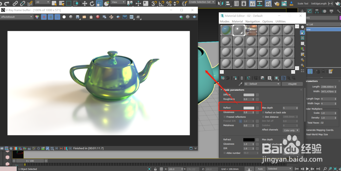Go to the next frame with timeline right arrow
Screen dimensions: 341x171
[46, 161]
